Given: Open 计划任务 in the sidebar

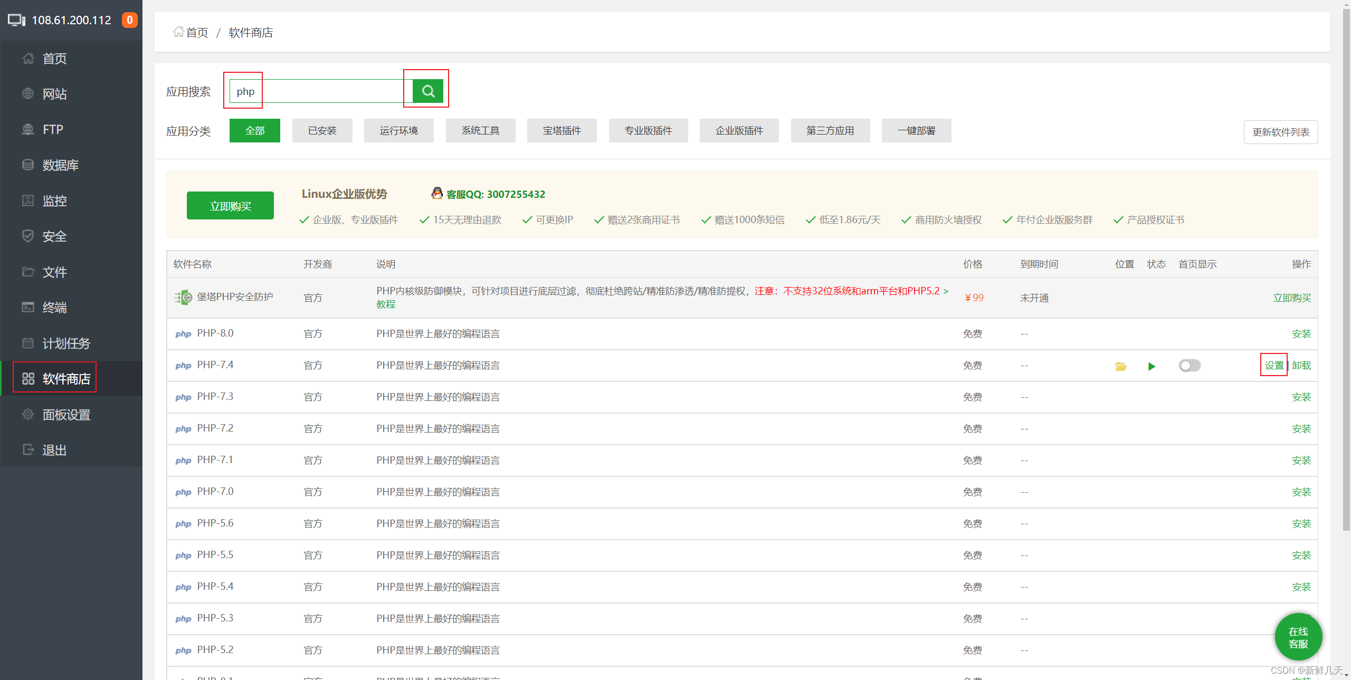Looking at the screenshot, I should point(71,343).
